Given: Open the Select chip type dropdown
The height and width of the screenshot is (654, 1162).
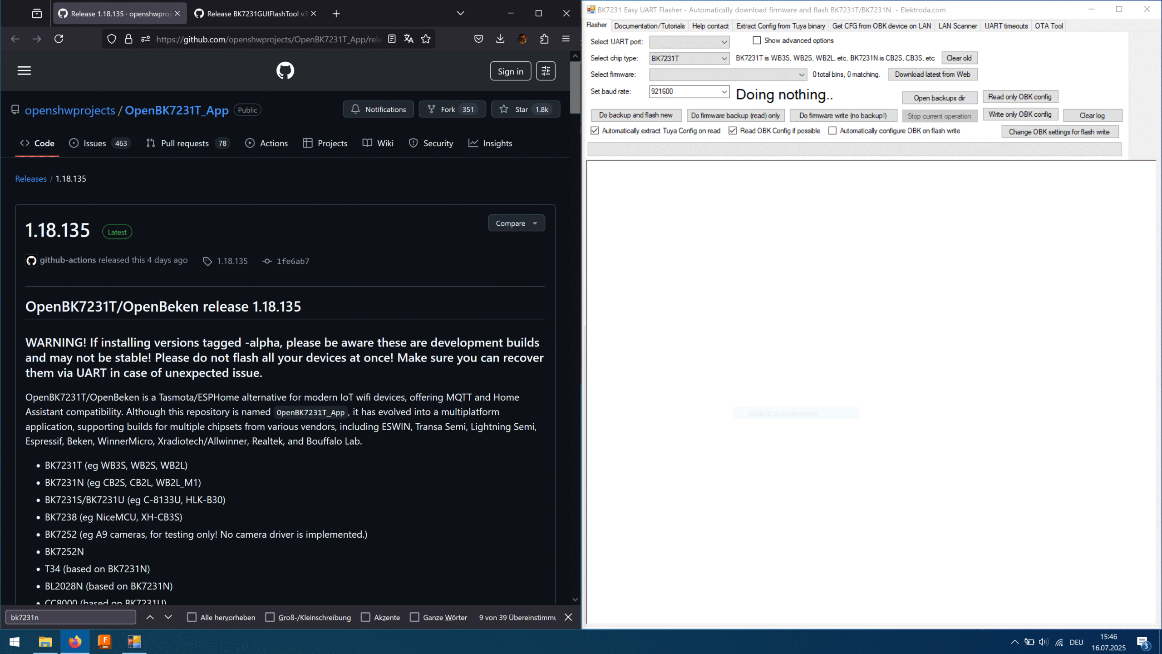Looking at the screenshot, I should tap(689, 58).
